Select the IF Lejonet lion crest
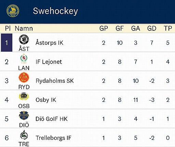 pyautogui.click(x=24, y=58)
